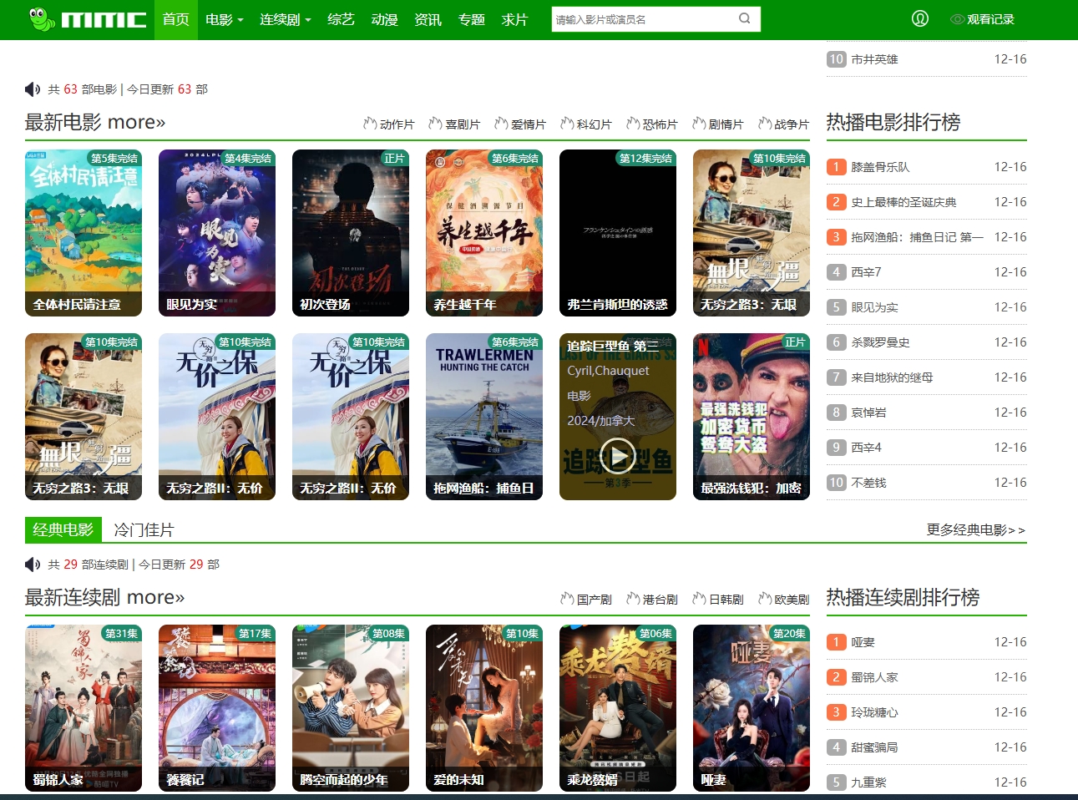Viewport: 1078px width, 800px height.
Task: Open ranked movie 市井英雄
Action: (x=875, y=59)
